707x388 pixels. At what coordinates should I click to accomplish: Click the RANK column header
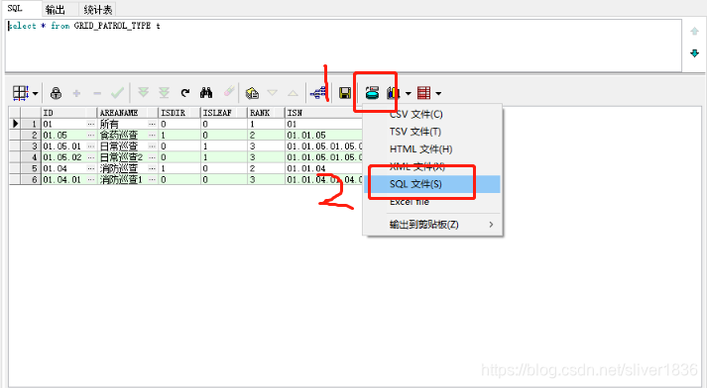(x=267, y=113)
